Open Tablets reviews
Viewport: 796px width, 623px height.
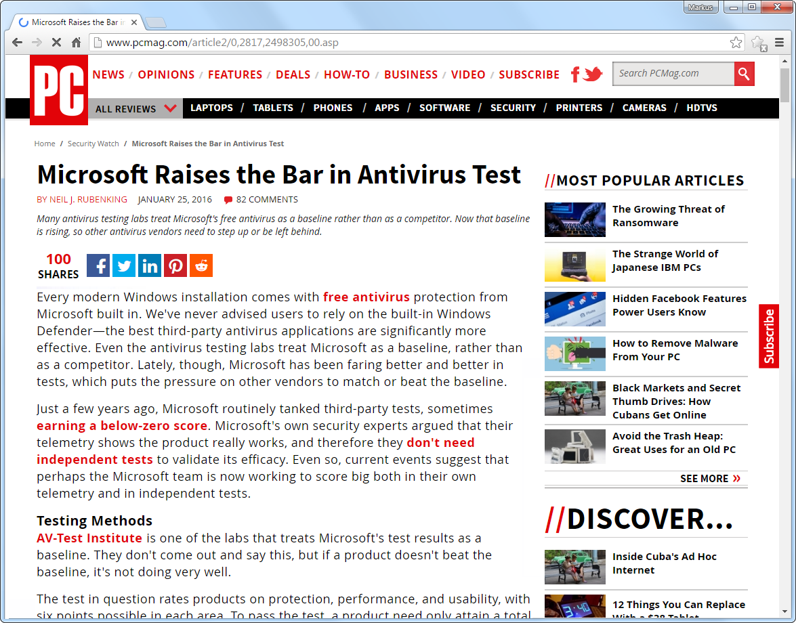[273, 108]
